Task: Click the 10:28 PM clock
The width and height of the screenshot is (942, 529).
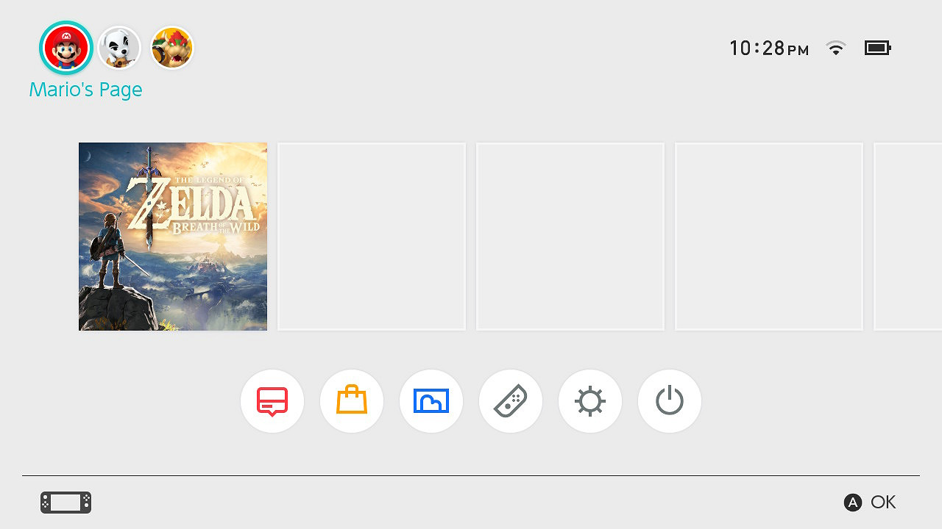Action: pos(769,48)
